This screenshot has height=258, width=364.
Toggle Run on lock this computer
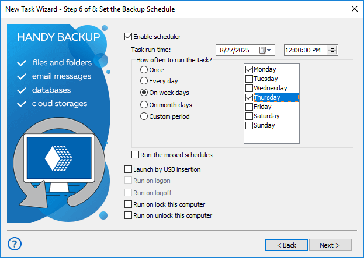point(129,204)
